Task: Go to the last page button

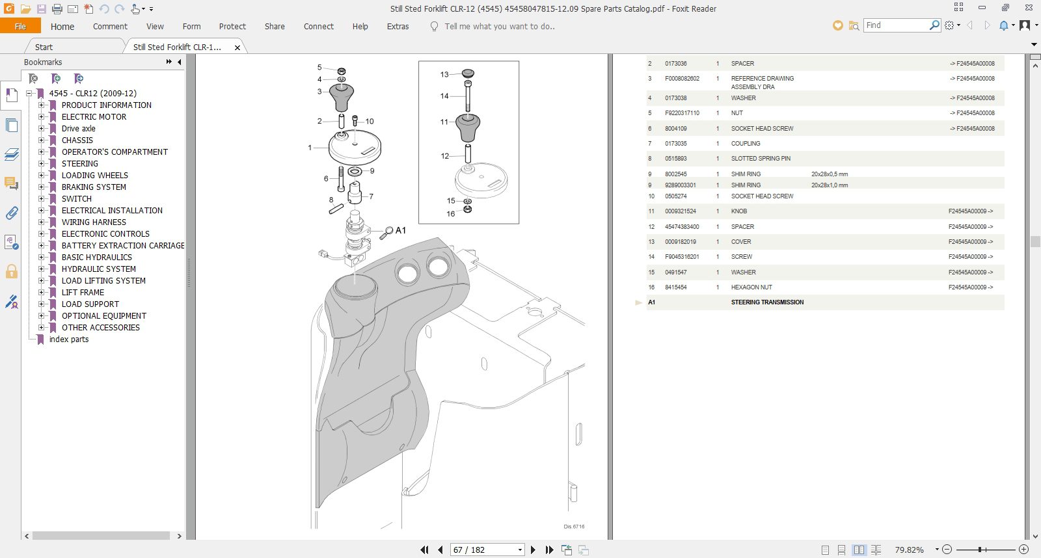Action: click(x=549, y=550)
